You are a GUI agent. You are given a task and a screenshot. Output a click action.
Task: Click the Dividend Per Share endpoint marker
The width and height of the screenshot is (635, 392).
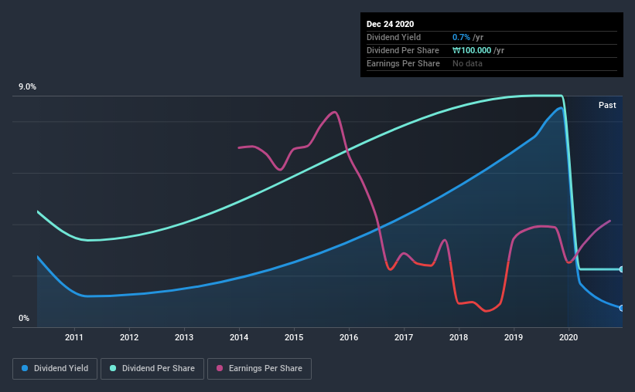coord(622,269)
